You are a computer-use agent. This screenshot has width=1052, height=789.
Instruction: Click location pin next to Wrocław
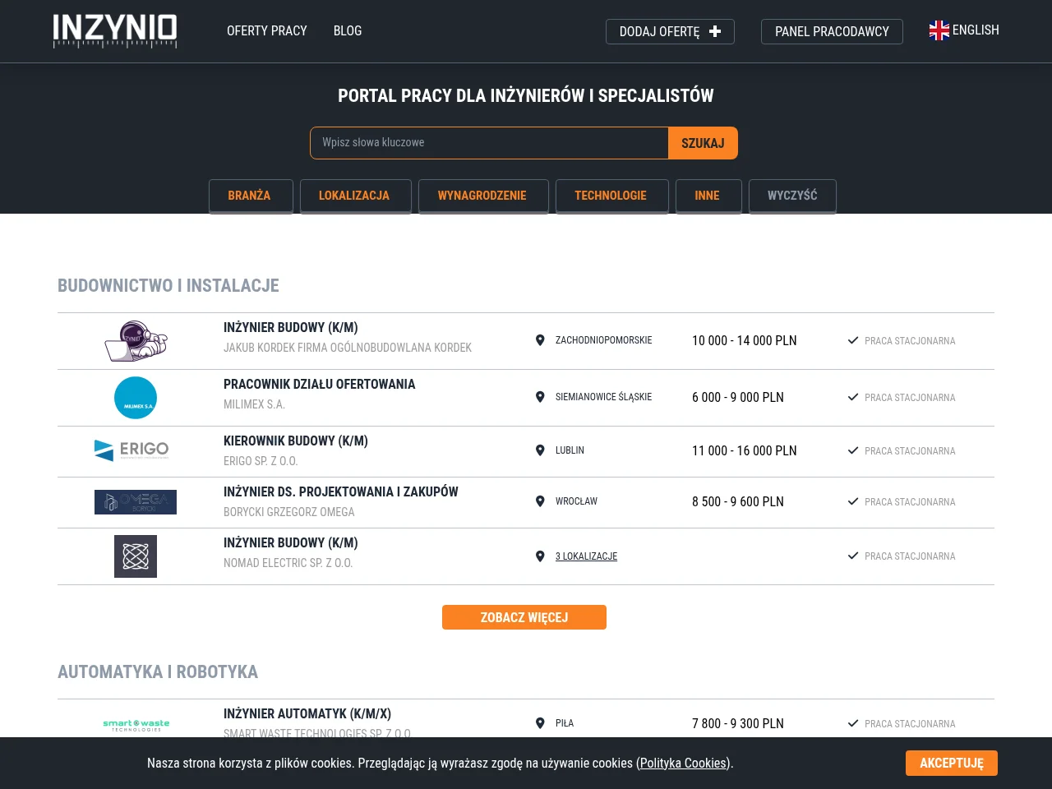tap(540, 501)
